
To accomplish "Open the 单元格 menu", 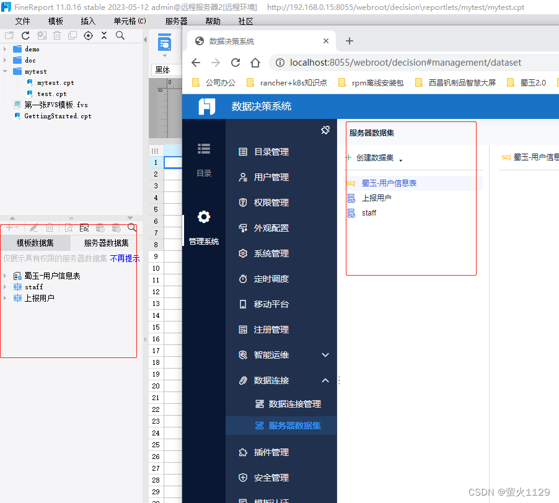I will [130, 22].
